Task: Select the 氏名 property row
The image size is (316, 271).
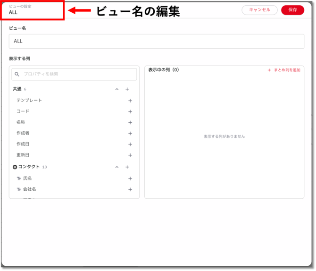Action: click(74, 178)
